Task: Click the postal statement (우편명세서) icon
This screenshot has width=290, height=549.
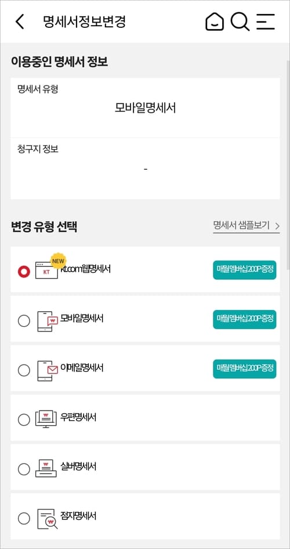Action: (x=46, y=419)
